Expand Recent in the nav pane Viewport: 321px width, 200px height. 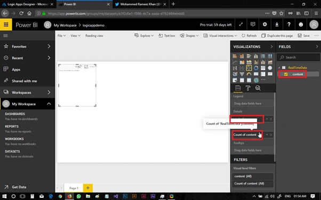pos(49,58)
